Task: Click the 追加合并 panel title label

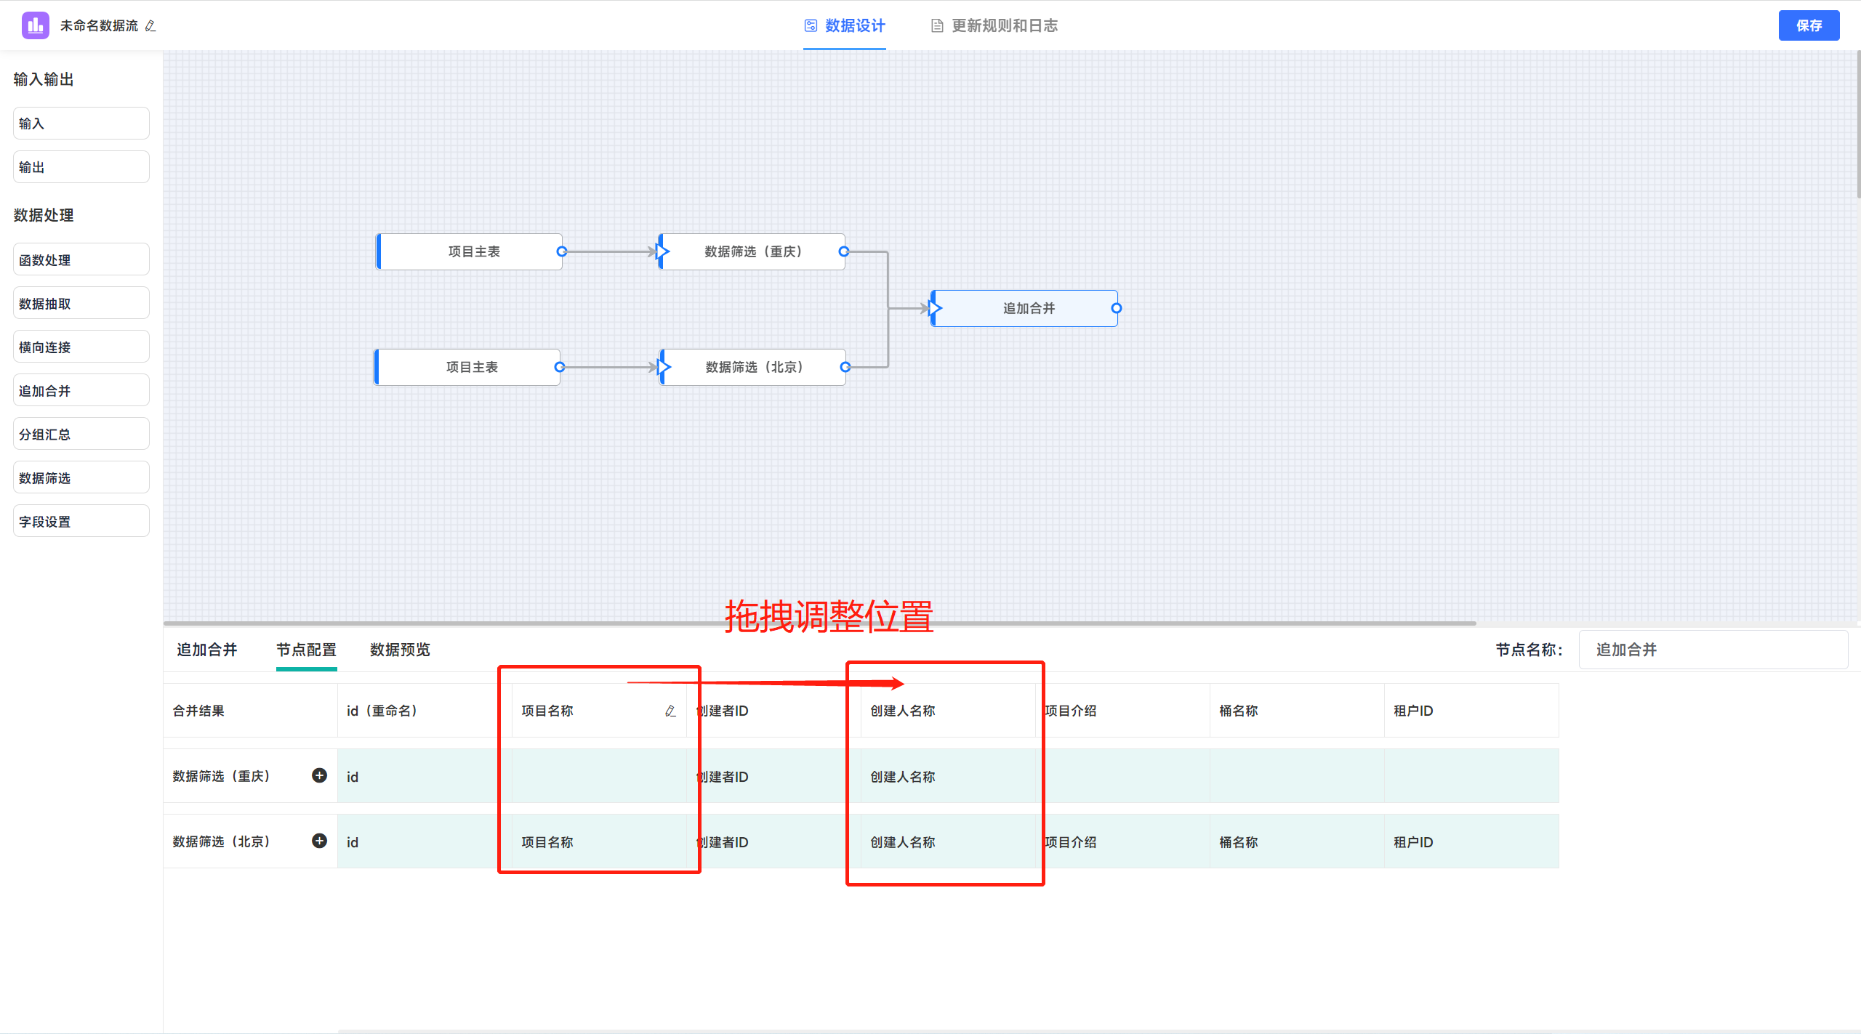Action: coord(207,650)
